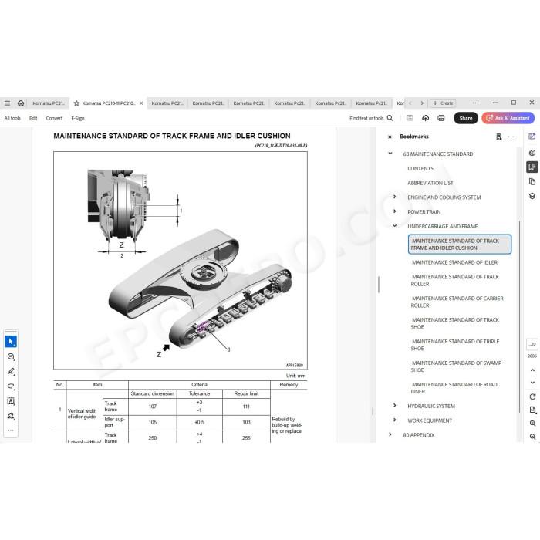Open the hamburger menu icon
The width and height of the screenshot is (540, 540).
point(7,103)
